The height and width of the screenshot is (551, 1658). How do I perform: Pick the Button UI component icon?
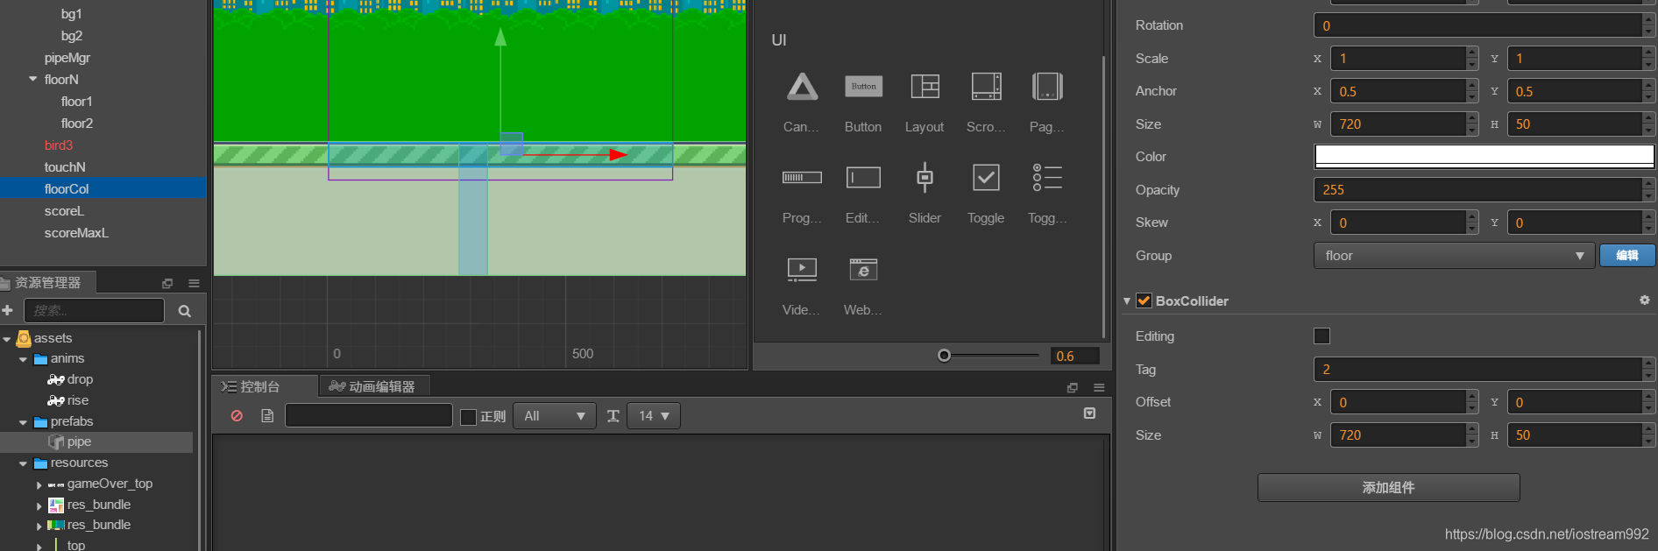[x=863, y=87]
